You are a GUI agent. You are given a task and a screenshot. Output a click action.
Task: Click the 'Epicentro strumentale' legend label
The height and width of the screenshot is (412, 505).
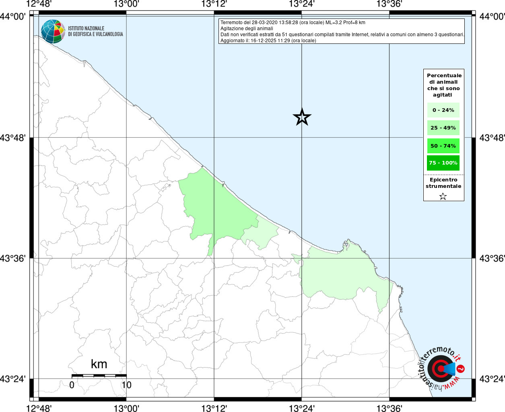[x=443, y=183]
